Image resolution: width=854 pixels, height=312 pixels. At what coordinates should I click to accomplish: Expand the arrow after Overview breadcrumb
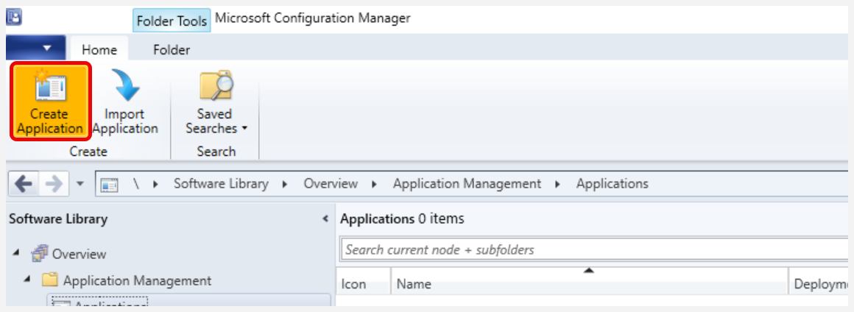pos(374,184)
